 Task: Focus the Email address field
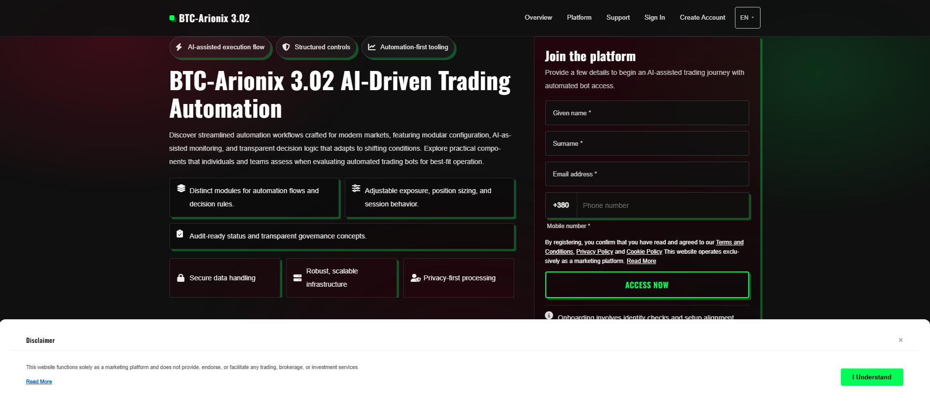[647, 174]
